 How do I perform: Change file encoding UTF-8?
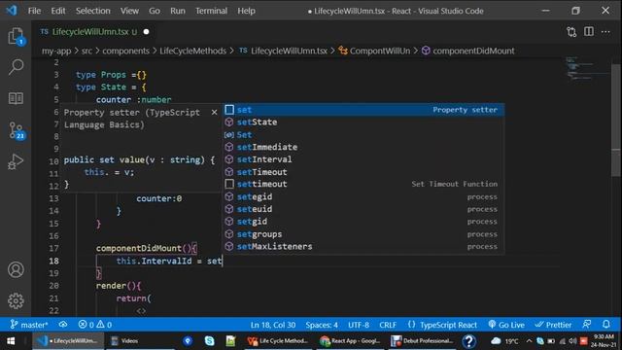(x=359, y=325)
